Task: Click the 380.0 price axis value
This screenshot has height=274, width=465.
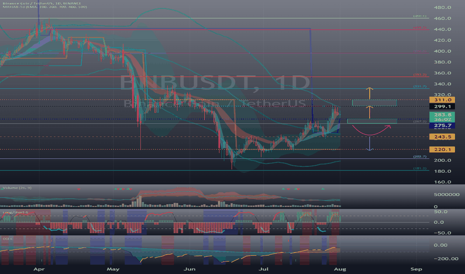Action: [443, 62]
